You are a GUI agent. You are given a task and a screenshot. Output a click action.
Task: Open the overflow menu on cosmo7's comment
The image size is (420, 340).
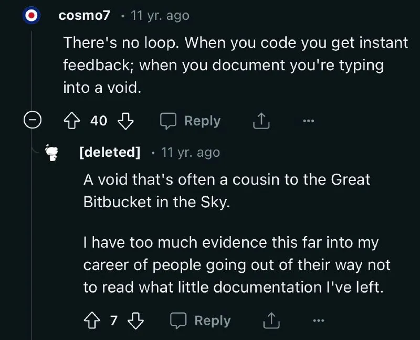click(x=308, y=121)
